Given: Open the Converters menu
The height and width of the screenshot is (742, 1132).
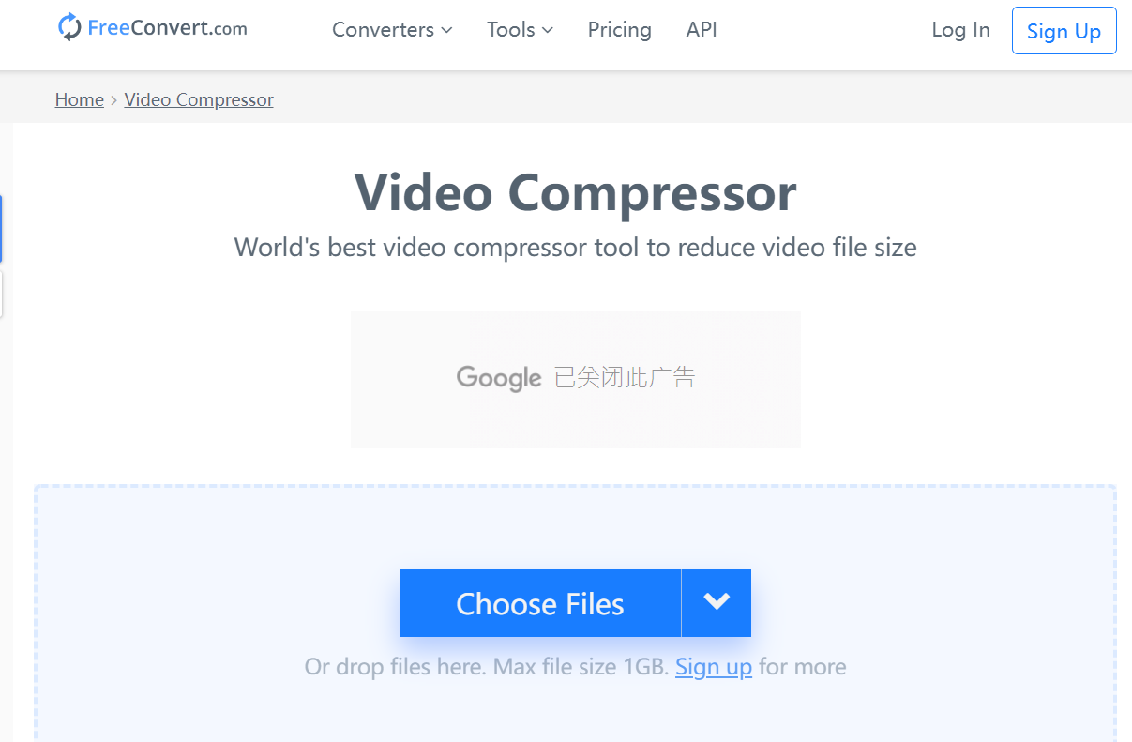Looking at the screenshot, I should pyautogui.click(x=392, y=30).
